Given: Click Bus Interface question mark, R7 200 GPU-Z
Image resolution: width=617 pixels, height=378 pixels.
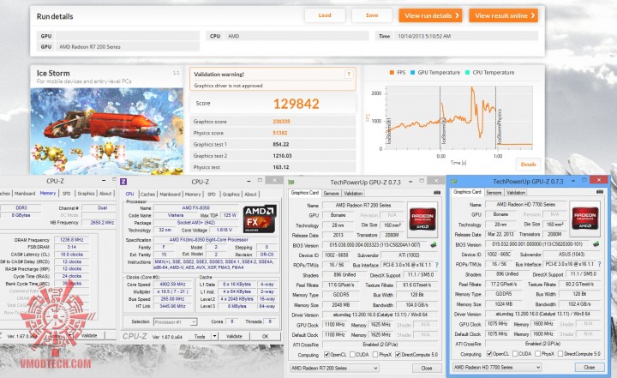Looking at the screenshot, I should 437,265.
